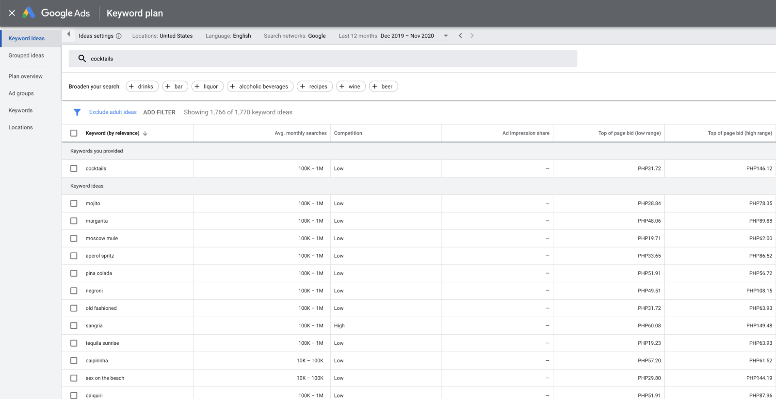Add 'wine' suggestion chip
Viewport: 776px width, 399px height.
(x=351, y=86)
